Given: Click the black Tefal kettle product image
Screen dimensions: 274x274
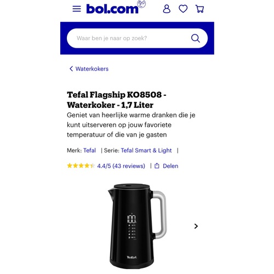Looking at the screenshot, I should click(137, 226).
